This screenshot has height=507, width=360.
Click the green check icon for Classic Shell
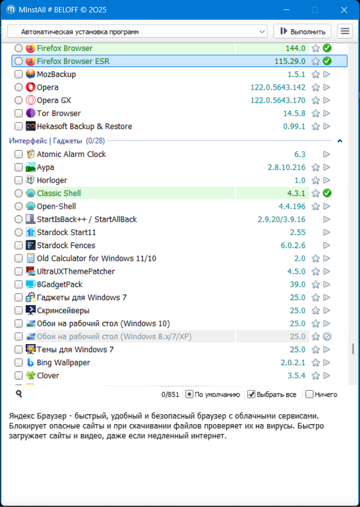(327, 193)
